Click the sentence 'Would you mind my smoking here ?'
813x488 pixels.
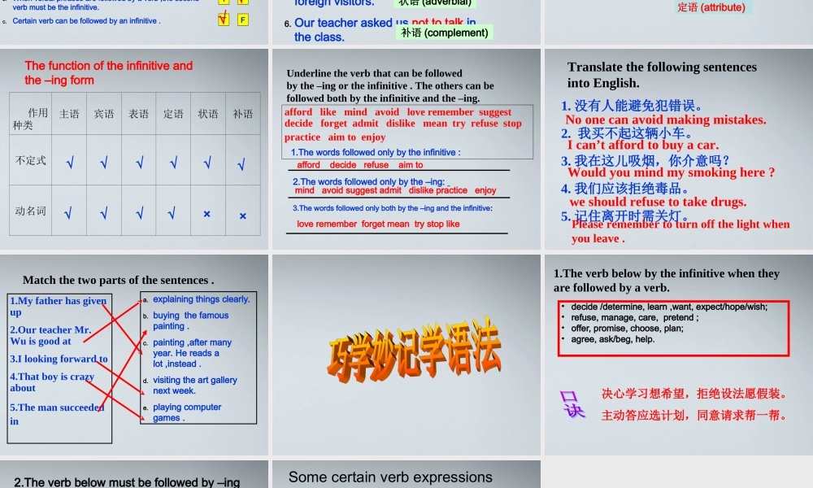click(x=672, y=172)
